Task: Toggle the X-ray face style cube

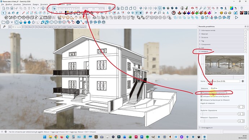Action: tap(141, 8)
